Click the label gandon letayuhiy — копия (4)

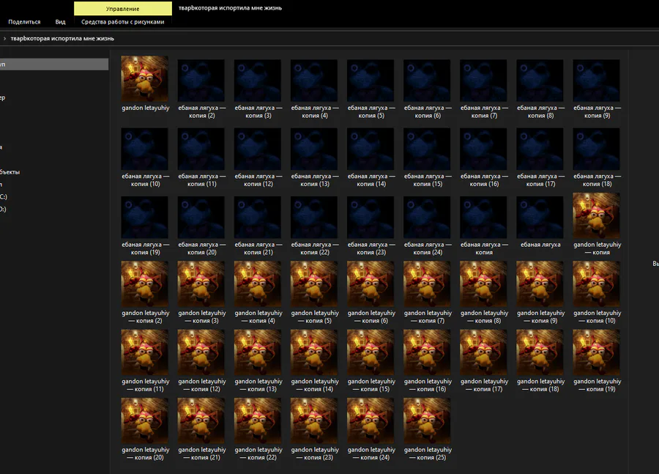(x=258, y=316)
